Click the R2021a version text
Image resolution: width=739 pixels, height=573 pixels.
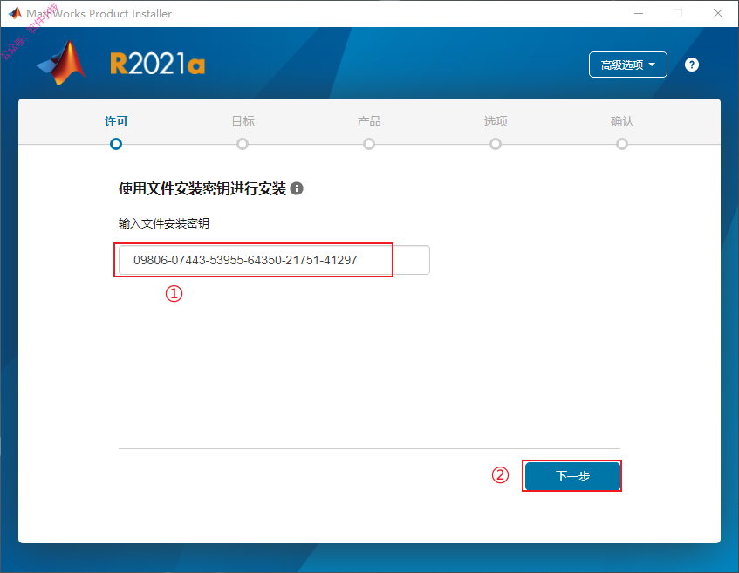coord(157,64)
